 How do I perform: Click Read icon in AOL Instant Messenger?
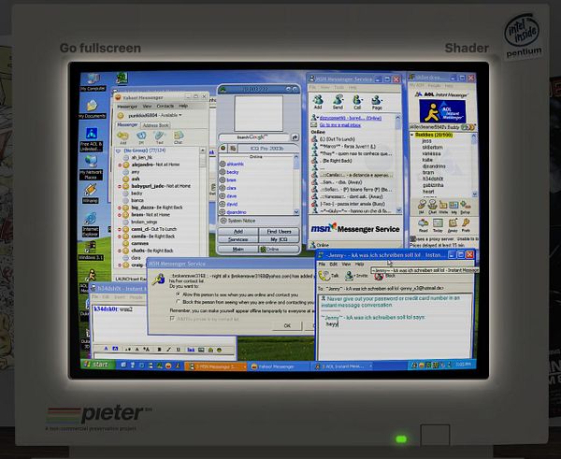click(x=424, y=225)
